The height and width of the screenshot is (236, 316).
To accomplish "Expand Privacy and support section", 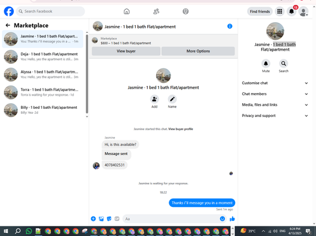I will click(x=275, y=116).
